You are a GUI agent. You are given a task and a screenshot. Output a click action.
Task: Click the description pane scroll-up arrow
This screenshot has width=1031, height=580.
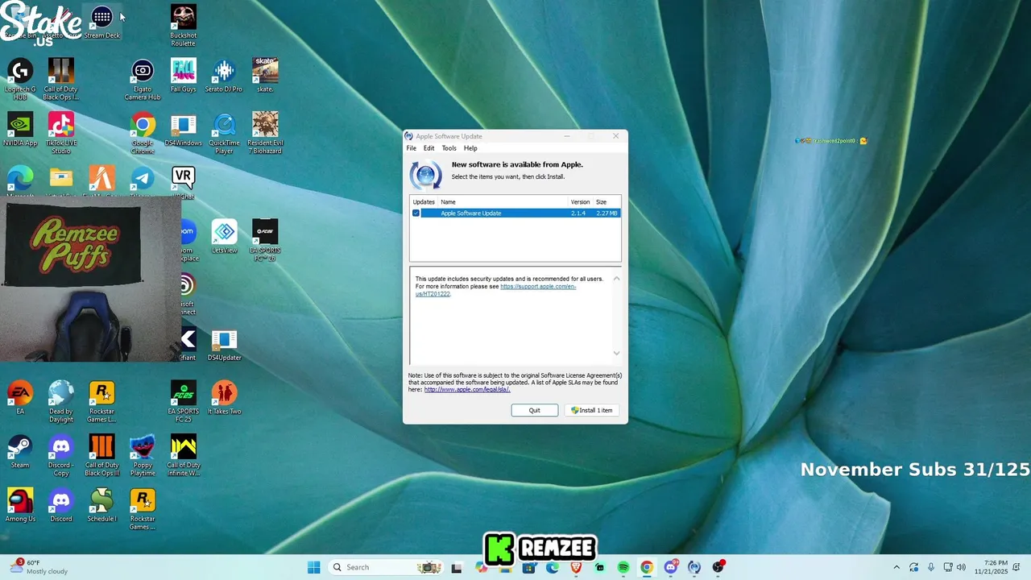pos(616,279)
